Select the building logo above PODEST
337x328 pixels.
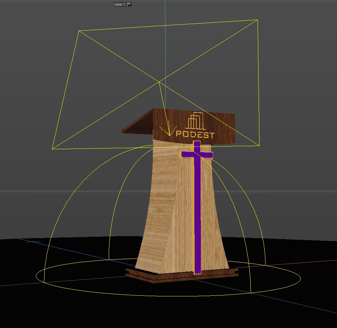coord(195,121)
